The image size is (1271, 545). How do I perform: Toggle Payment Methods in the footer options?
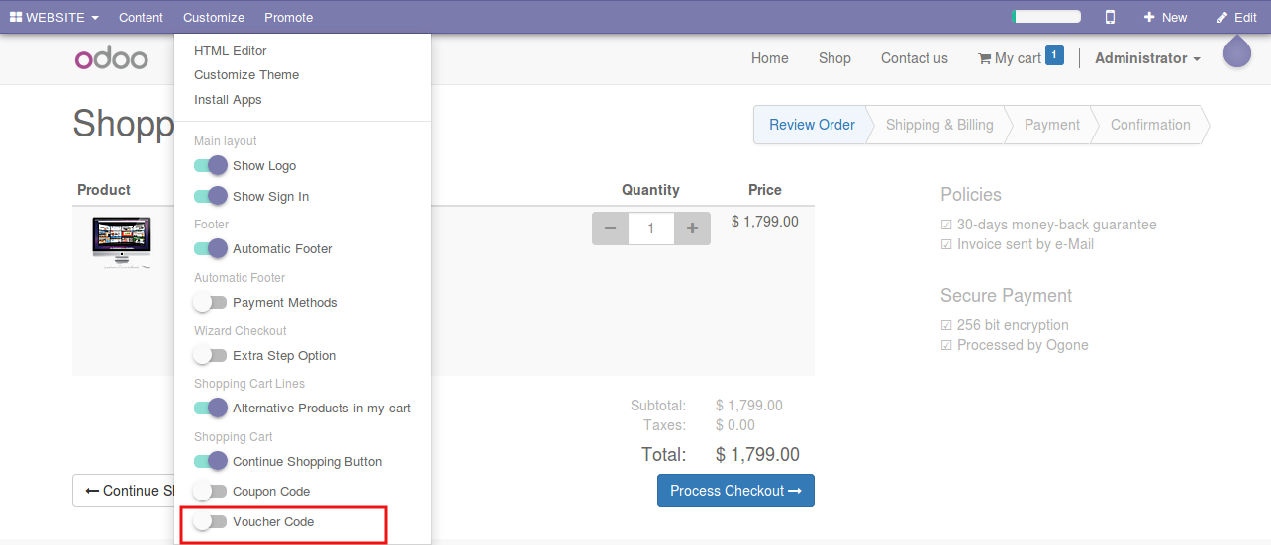(x=210, y=302)
